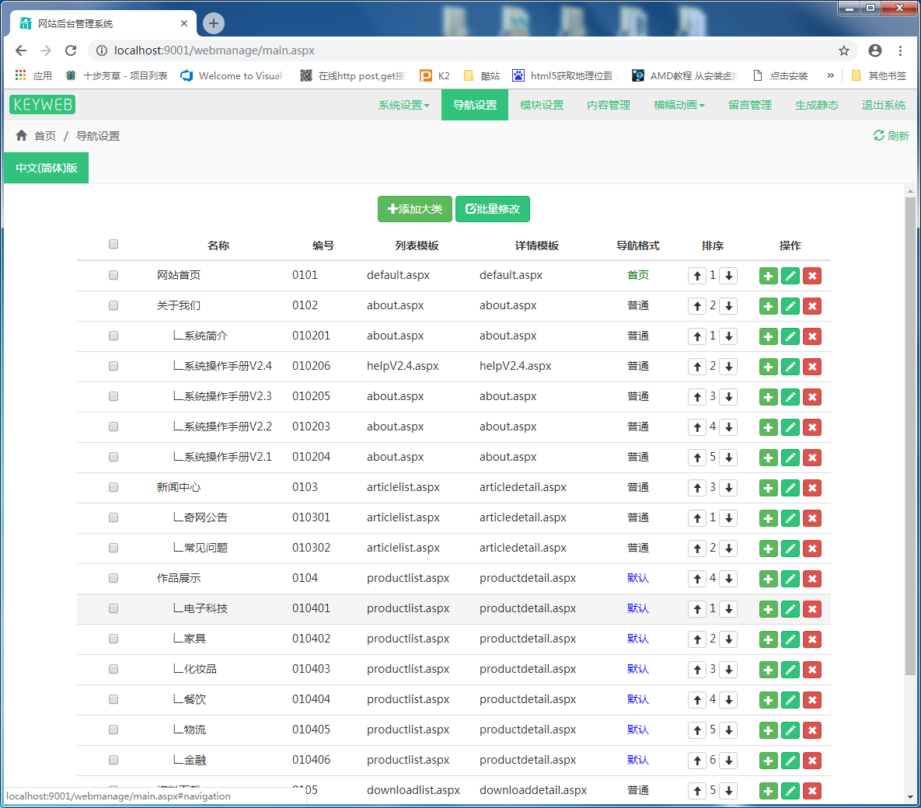Open 默认 nav format link for 作品展示
Screen dimensions: 921x808
(638, 578)
